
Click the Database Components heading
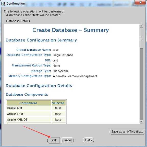coord(27,95)
